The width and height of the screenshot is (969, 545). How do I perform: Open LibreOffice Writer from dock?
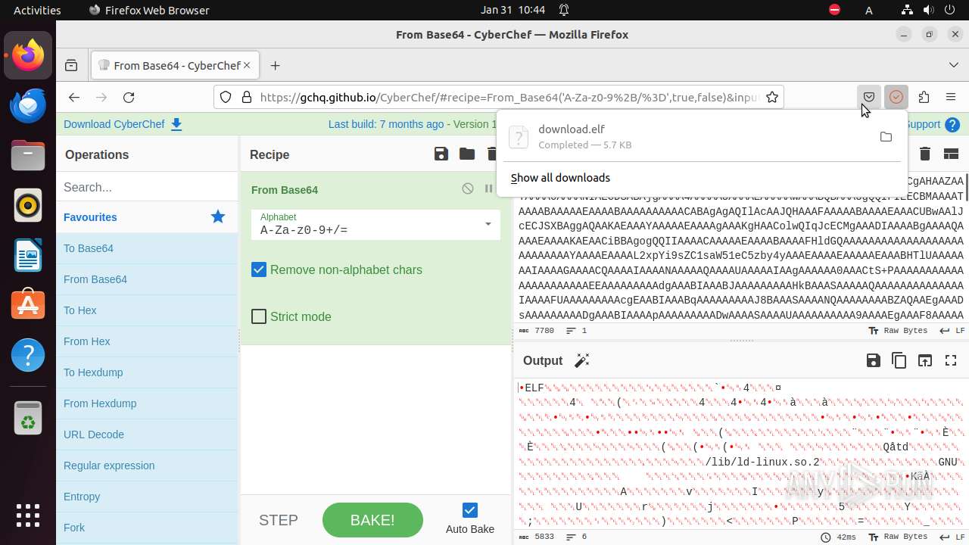coord(28,255)
